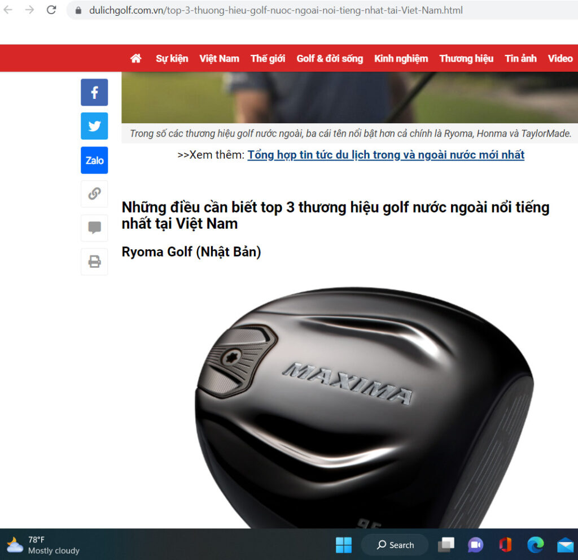578x560 pixels.
Task: Copy the article link with chain icon
Action: tap(94, 194)
